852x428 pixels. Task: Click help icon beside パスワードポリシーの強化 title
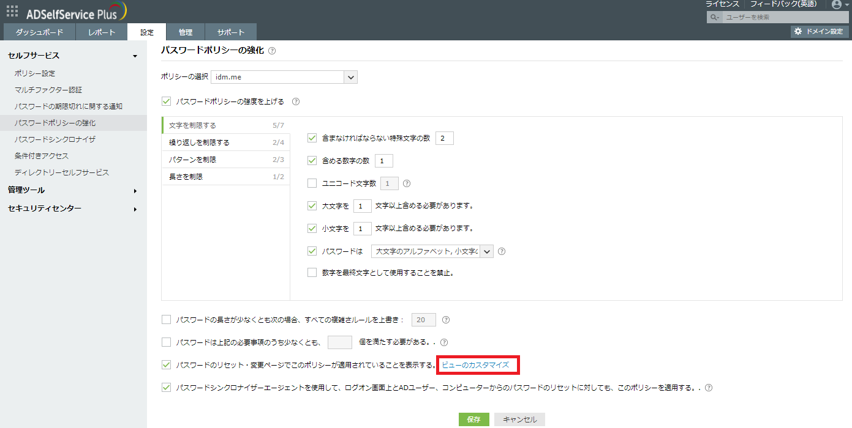click(x=272, y=51)
